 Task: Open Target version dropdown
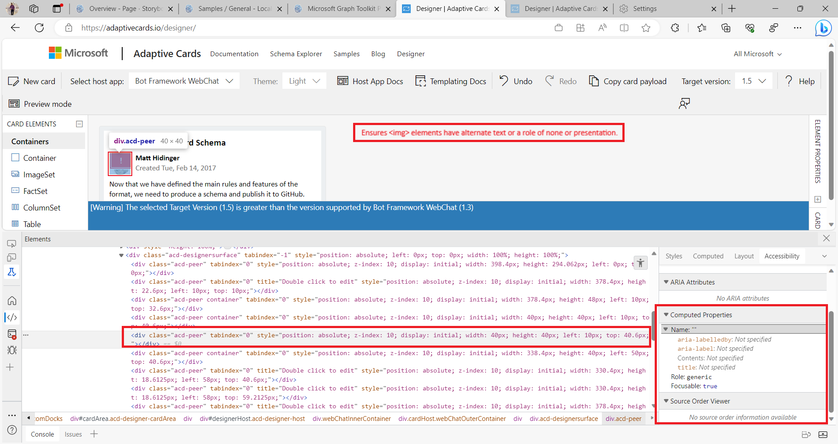pyautogui.click(x=754, y=81)
